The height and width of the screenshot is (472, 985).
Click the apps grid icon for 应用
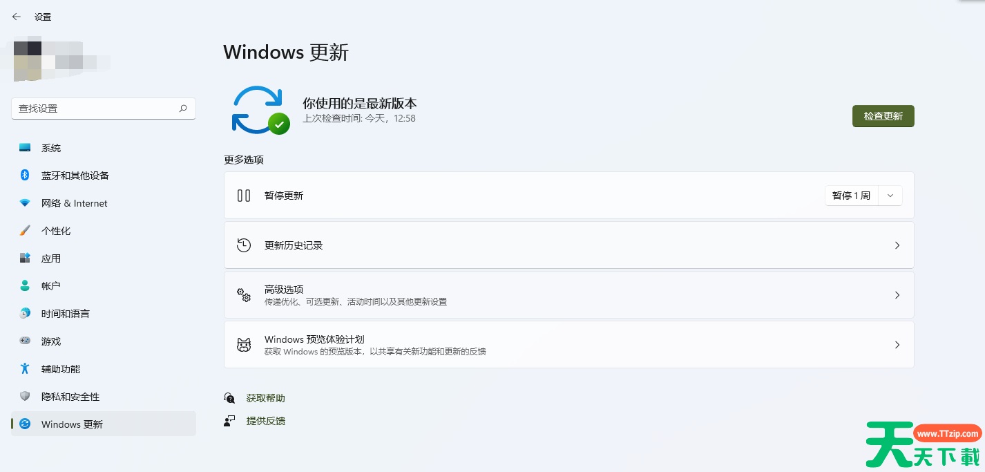coord(25,258)
